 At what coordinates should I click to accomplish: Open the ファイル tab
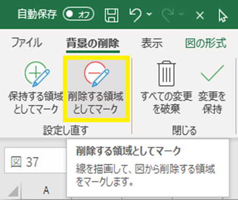pos(27,43)
